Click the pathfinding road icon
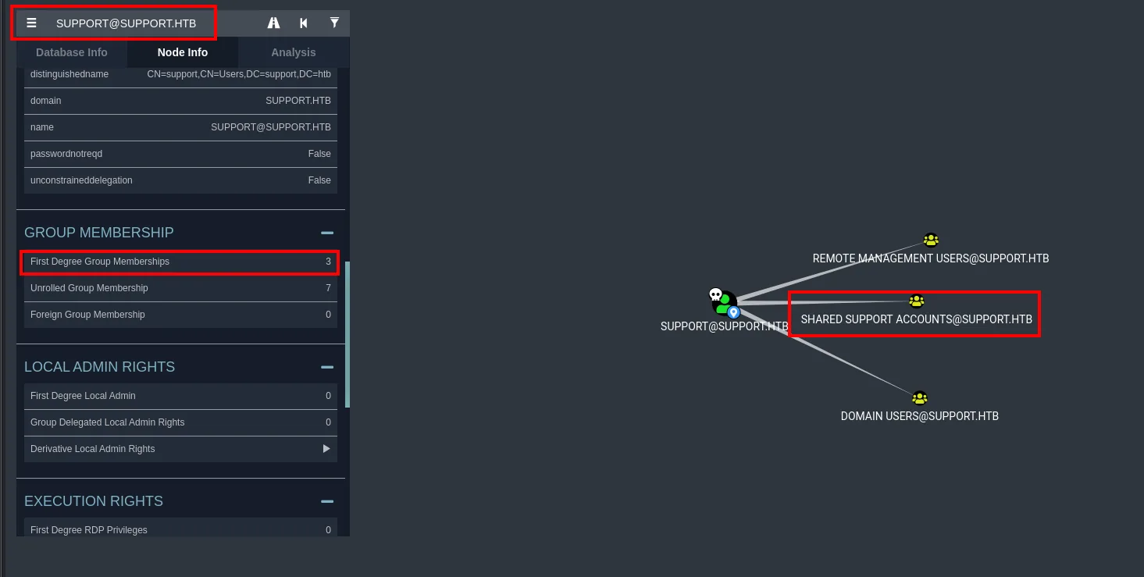The width and height of the screenshot is (1144, 577). pyautogui.click(x=273, y=23)
